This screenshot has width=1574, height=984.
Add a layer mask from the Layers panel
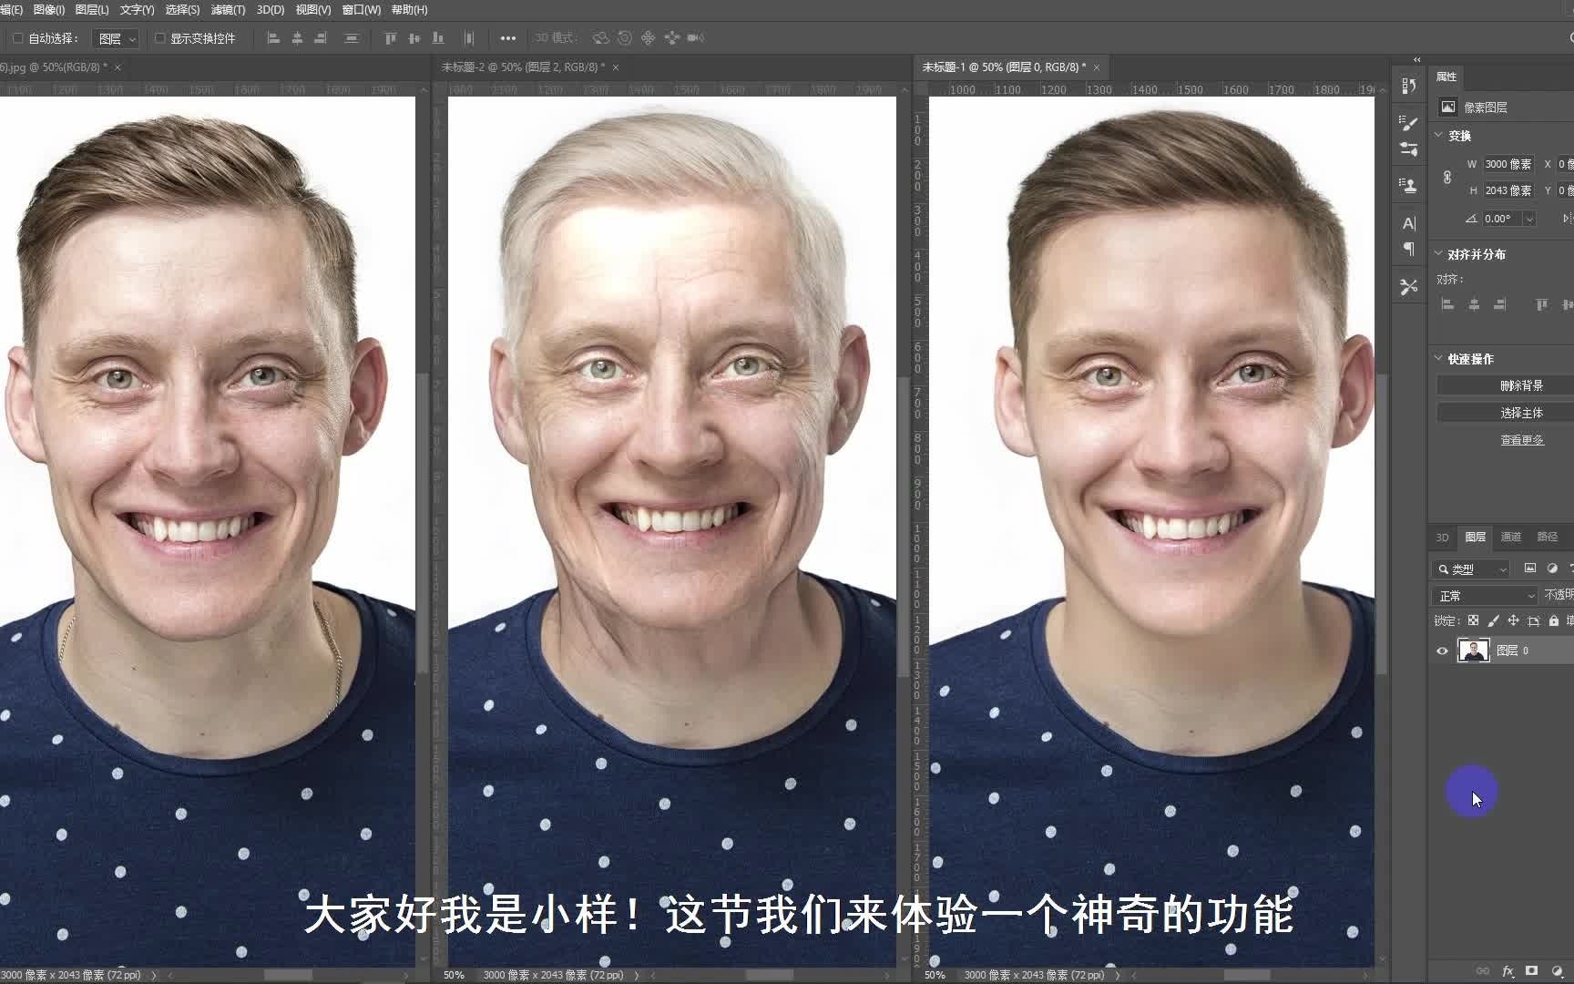click(x=1531, y=971)
